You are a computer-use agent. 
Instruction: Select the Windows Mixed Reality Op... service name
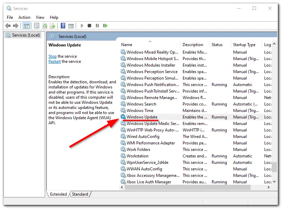pos(152,52)
